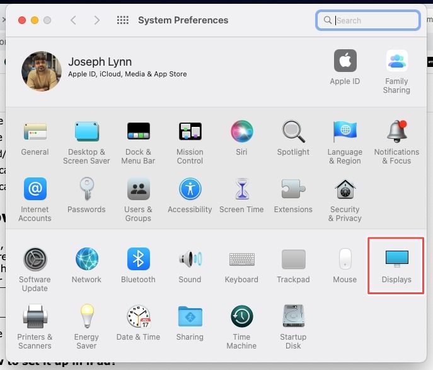Click the Joseph Lynn account name
433x370 pixels.
[100, 62]
